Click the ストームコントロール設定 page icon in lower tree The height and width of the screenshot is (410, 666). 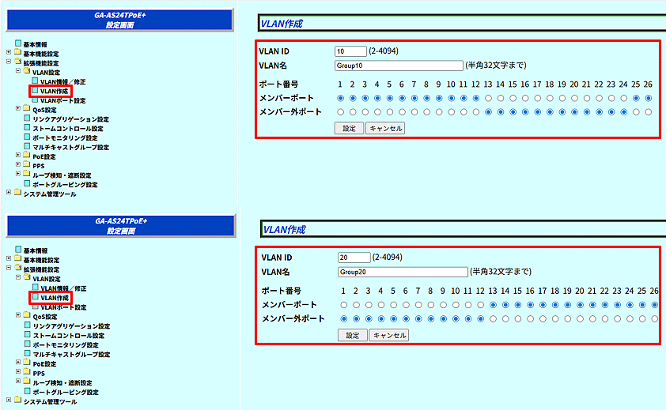(27, 335)
